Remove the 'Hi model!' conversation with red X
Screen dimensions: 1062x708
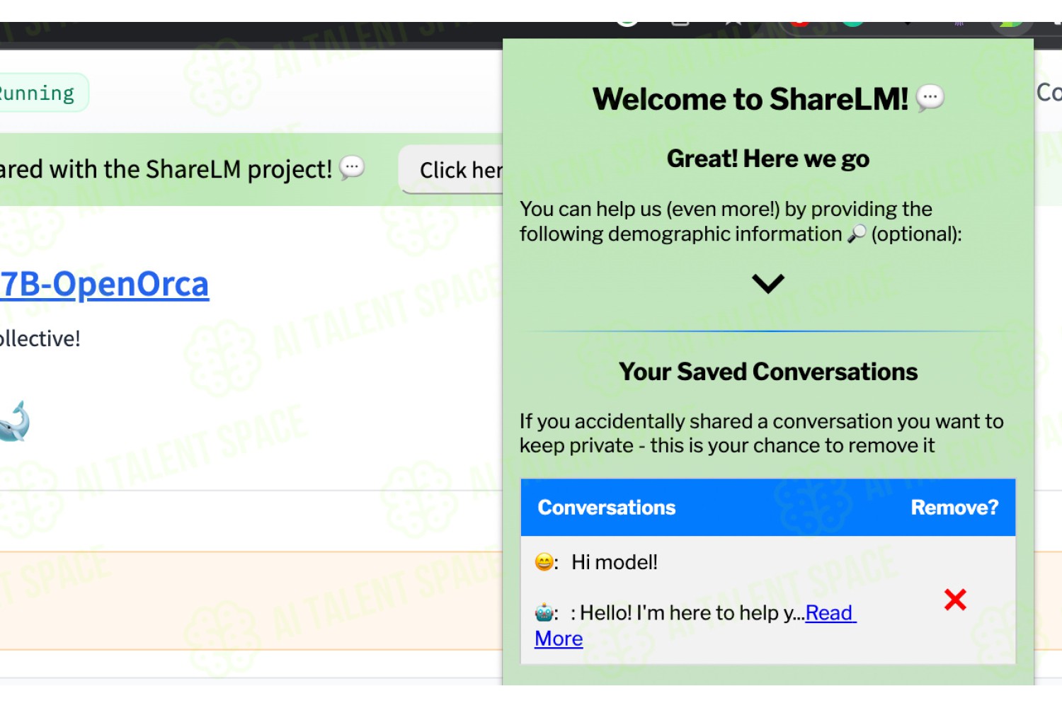click(955, 600)
